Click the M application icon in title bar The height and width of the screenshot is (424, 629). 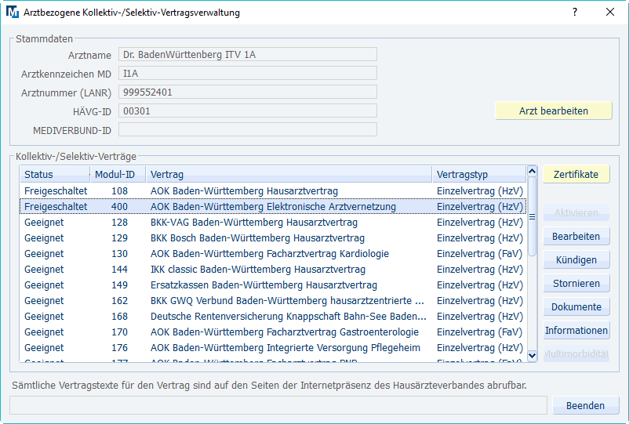[13, 12]
